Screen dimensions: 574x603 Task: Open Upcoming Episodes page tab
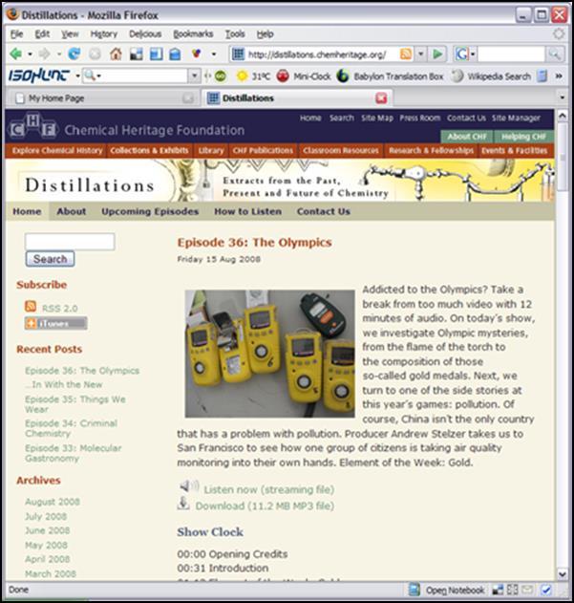(150, 211)
